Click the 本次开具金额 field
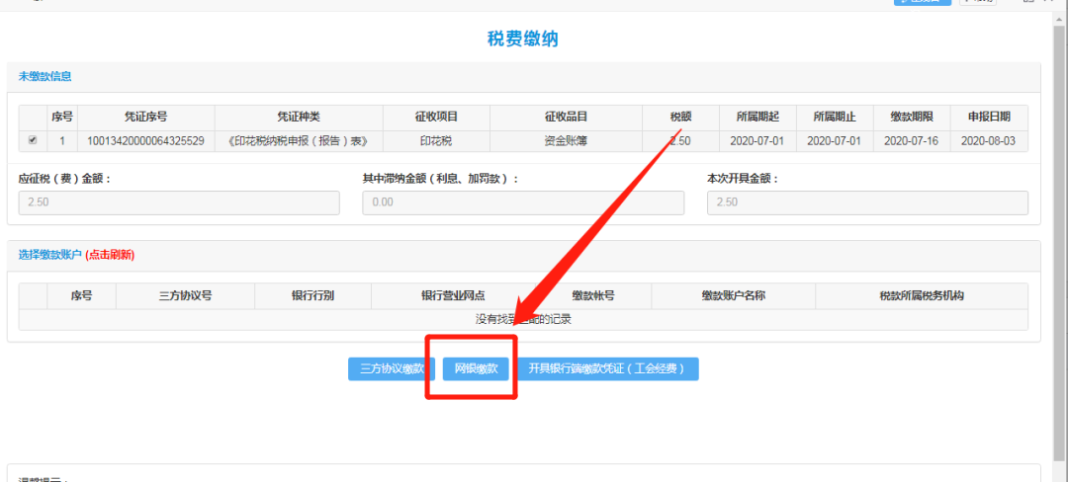 (x=868, y=202)
